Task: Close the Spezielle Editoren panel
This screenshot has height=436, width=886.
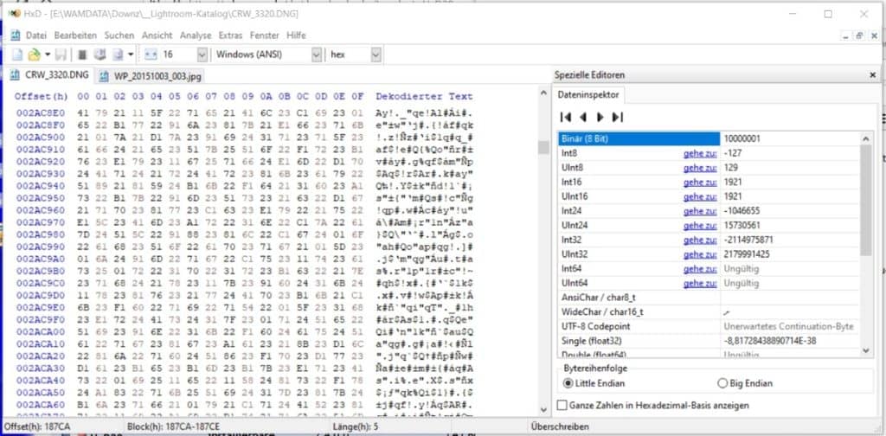Action: tap(872, 74)
